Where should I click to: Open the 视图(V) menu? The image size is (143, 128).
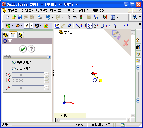pyautogui.click(x=42, y=10)
